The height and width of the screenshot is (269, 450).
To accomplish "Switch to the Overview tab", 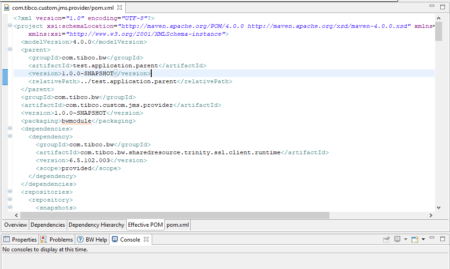I will [x=15, y=225].
